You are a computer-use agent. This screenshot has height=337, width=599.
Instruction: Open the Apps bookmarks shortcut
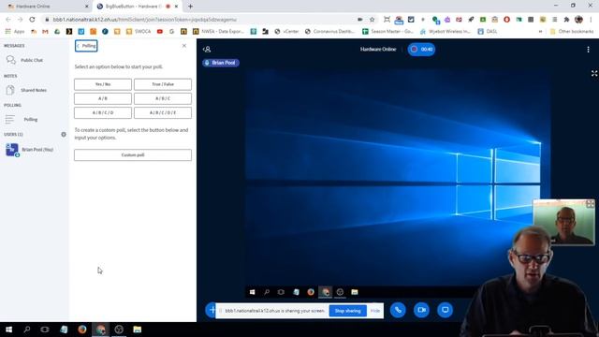pyautogui.click(x=15, y=31)
